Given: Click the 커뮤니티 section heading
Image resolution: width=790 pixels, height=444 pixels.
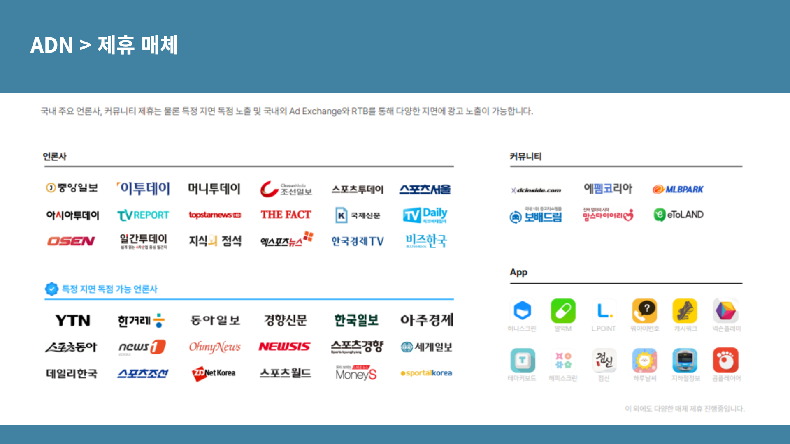Looking at the screenshot, I should point(525,156).
